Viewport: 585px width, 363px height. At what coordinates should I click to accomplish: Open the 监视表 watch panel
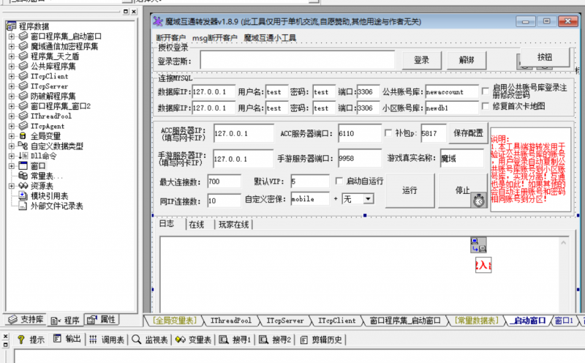coord(150,340)
